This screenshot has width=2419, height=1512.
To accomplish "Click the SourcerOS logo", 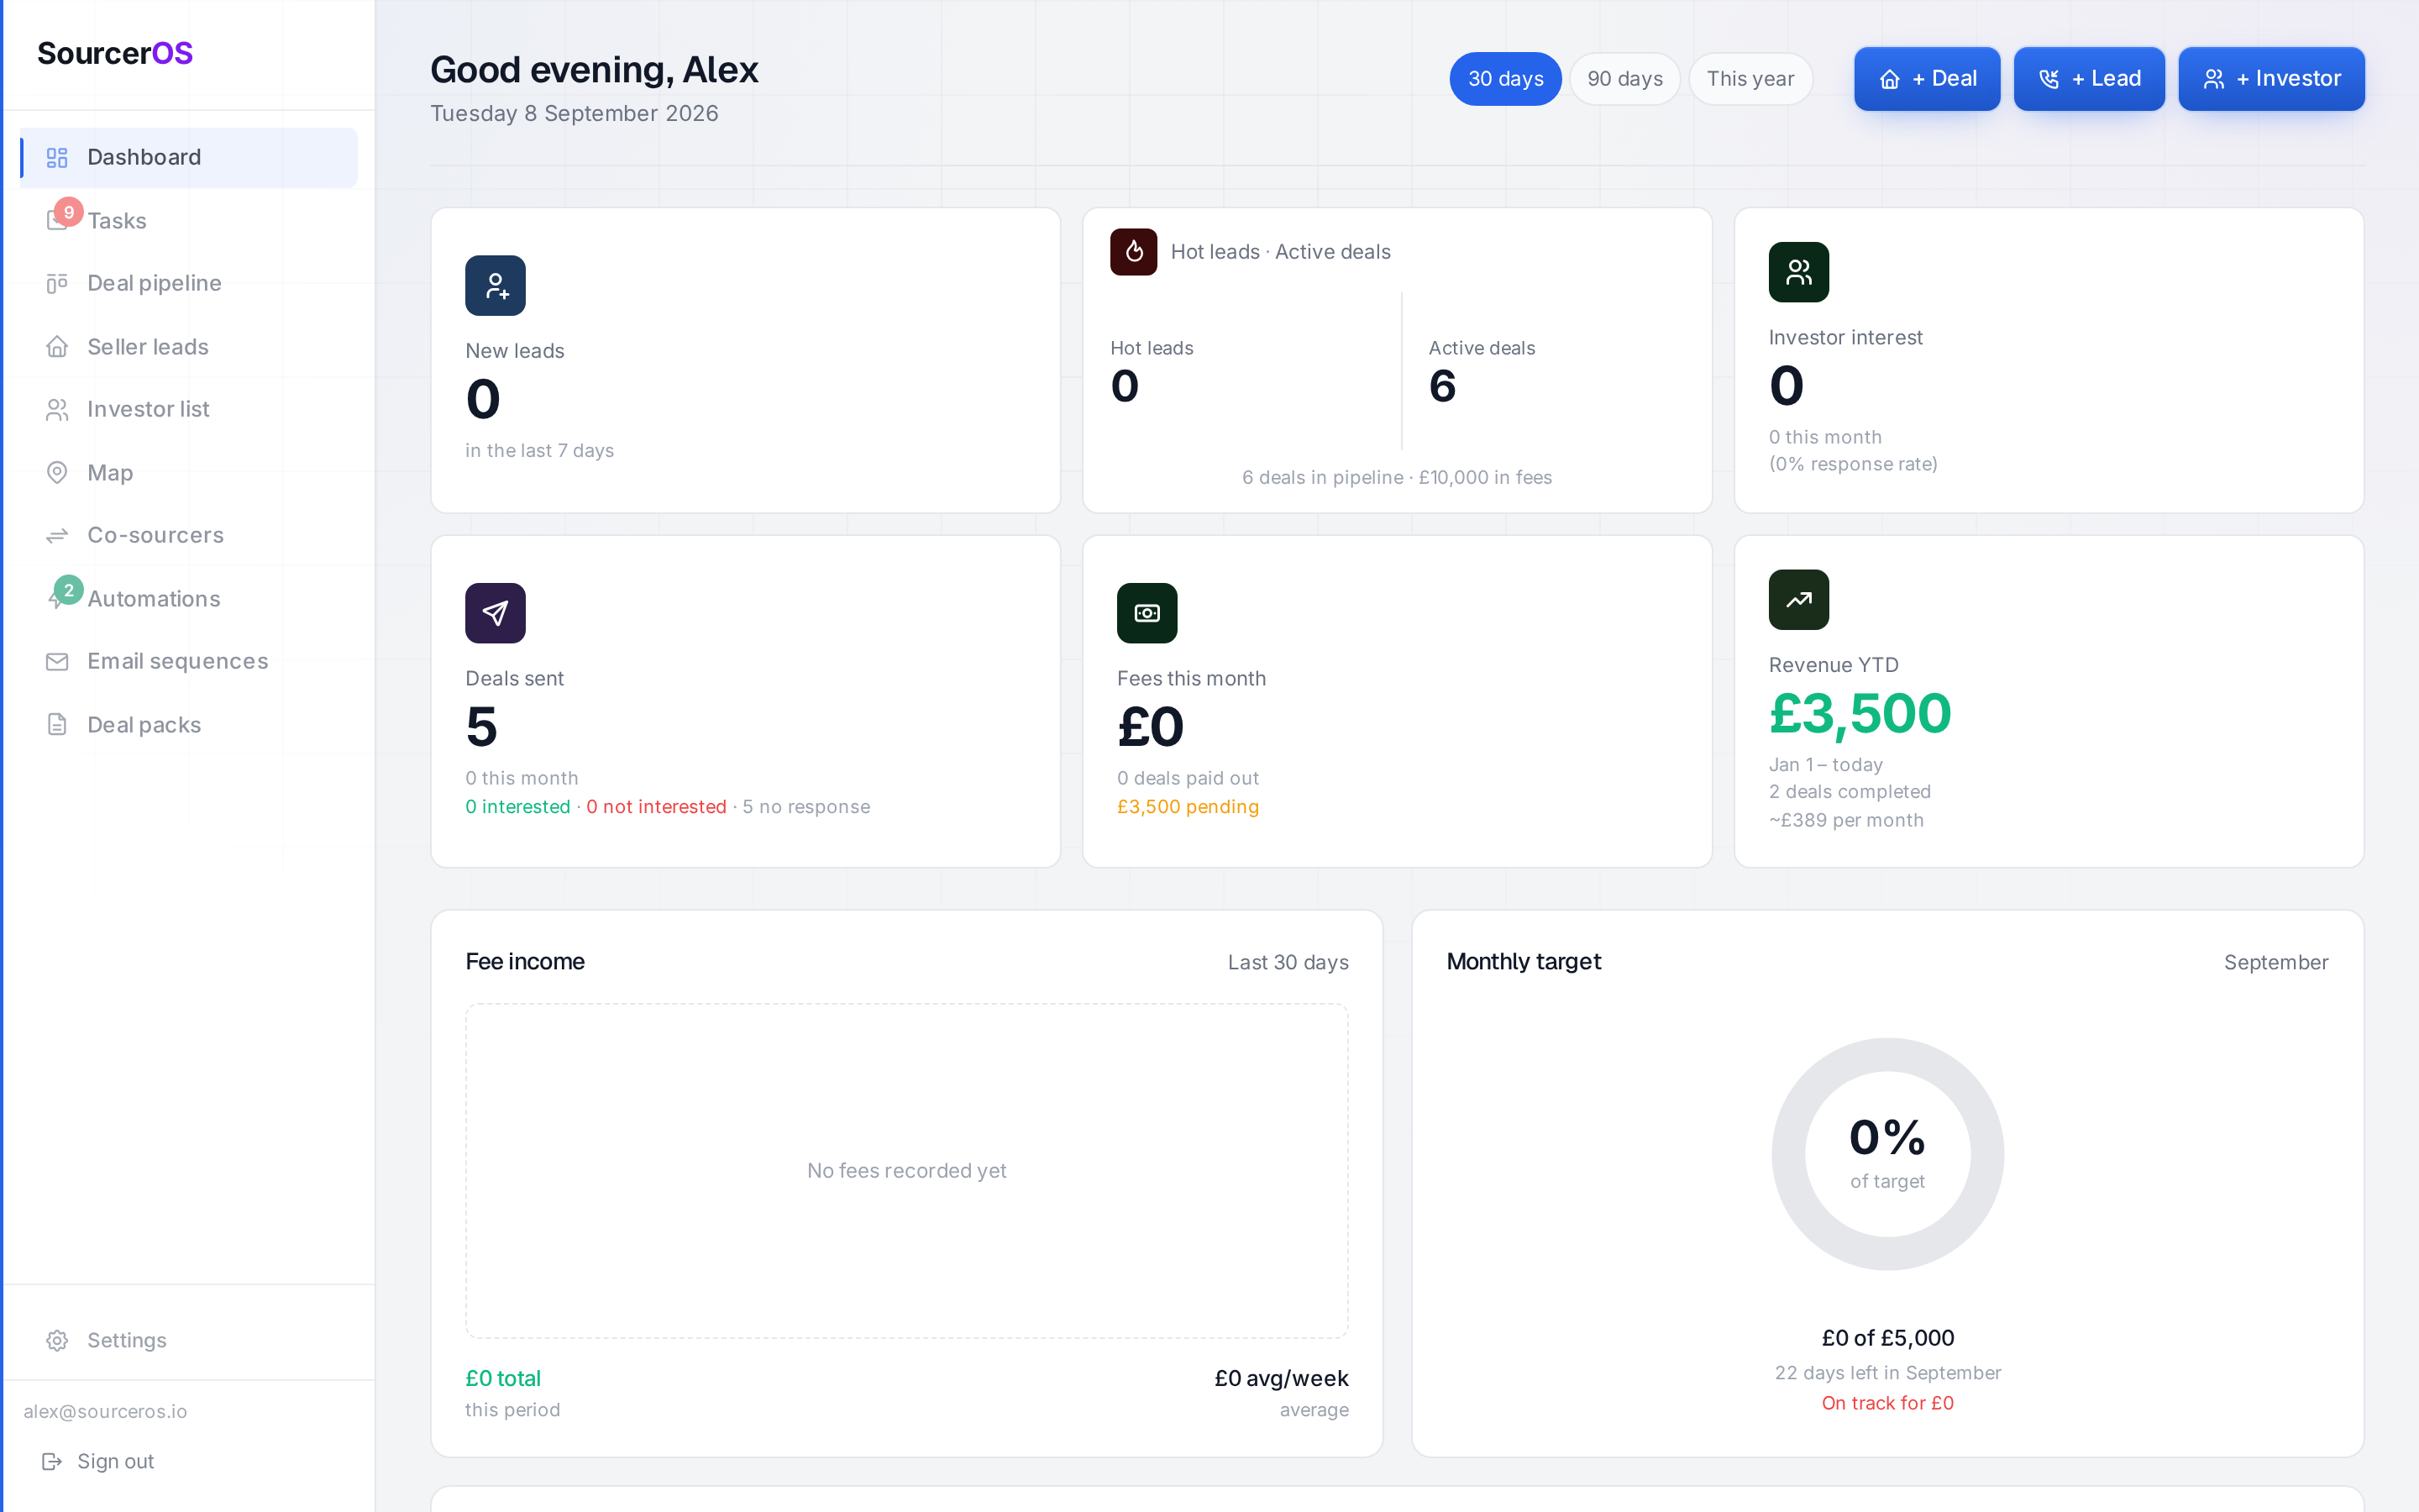I will coord(115,53).
